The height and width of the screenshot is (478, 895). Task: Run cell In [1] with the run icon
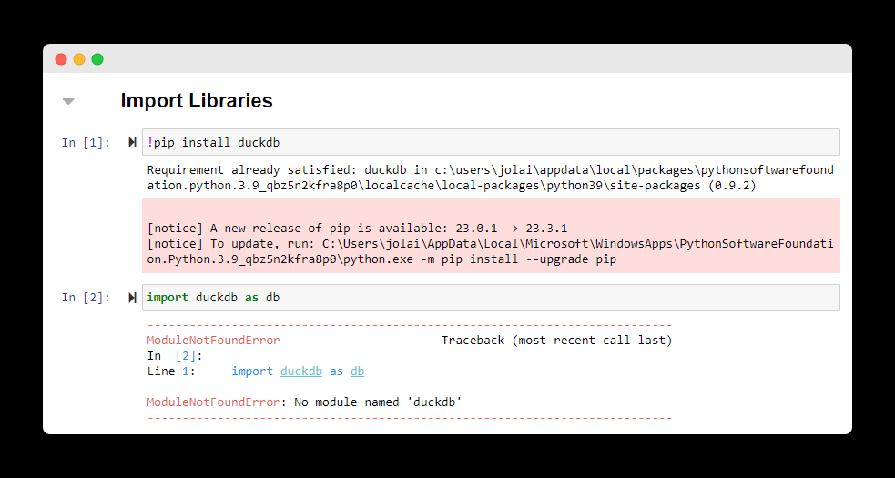[132, 142]
